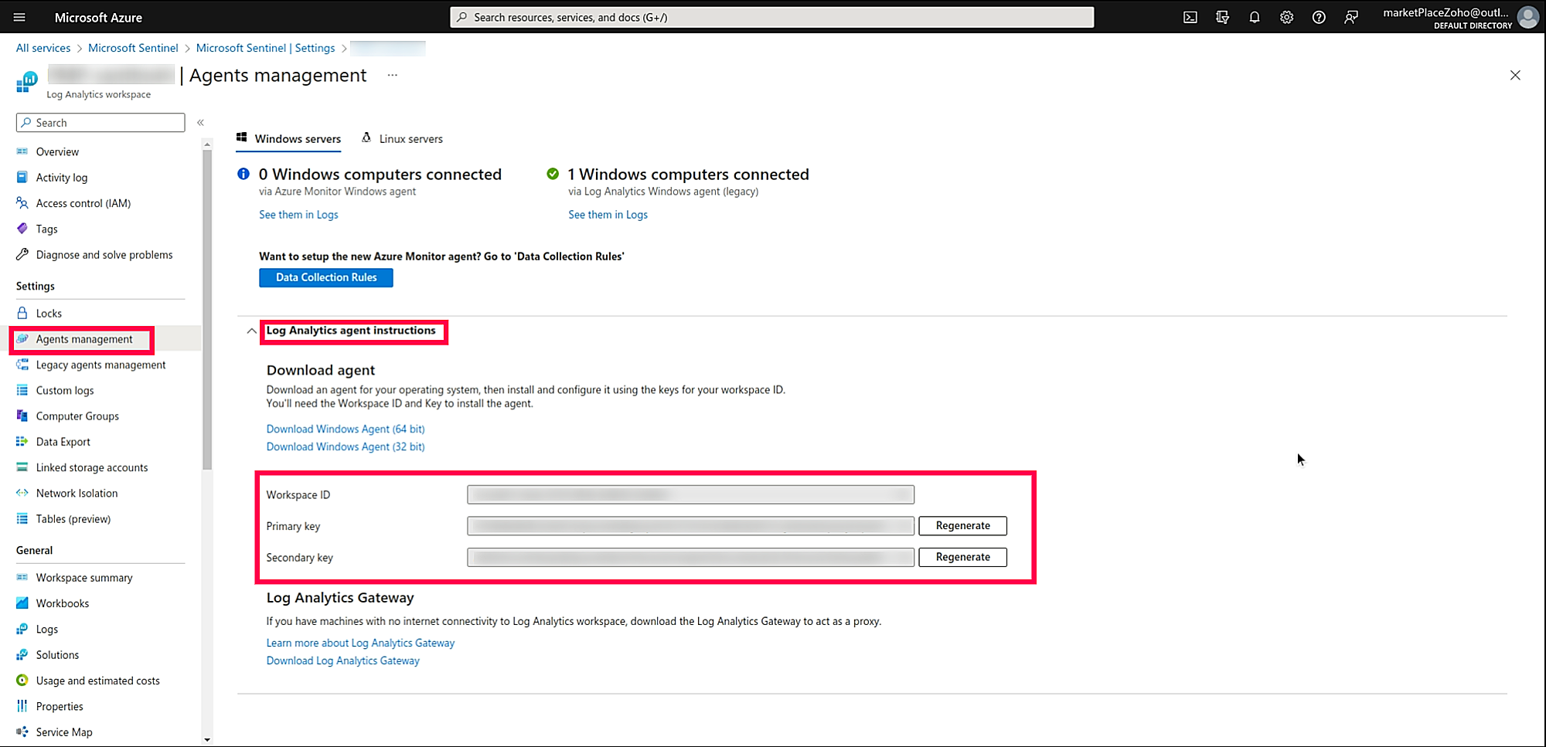Image resolution: width=1546 pixels, height=747 pixels.
Task: Click the Computer Groups icon
Action: click(x=22, y=416)
